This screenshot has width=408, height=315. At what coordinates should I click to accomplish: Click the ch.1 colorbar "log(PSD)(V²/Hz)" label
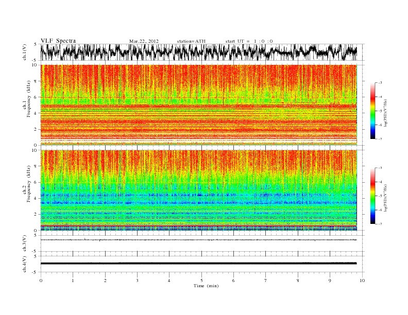pyautogui.click(x=386, y=112)
